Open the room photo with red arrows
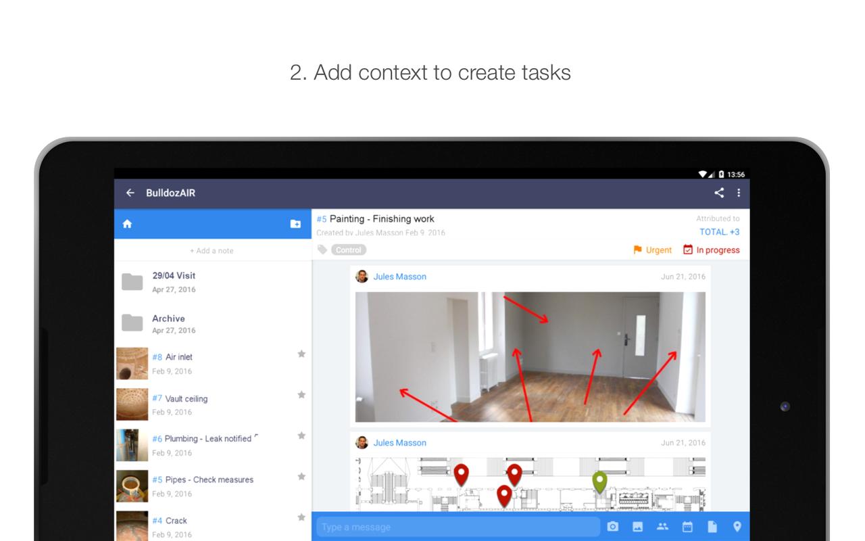865x541 pixels. point(530,357)
